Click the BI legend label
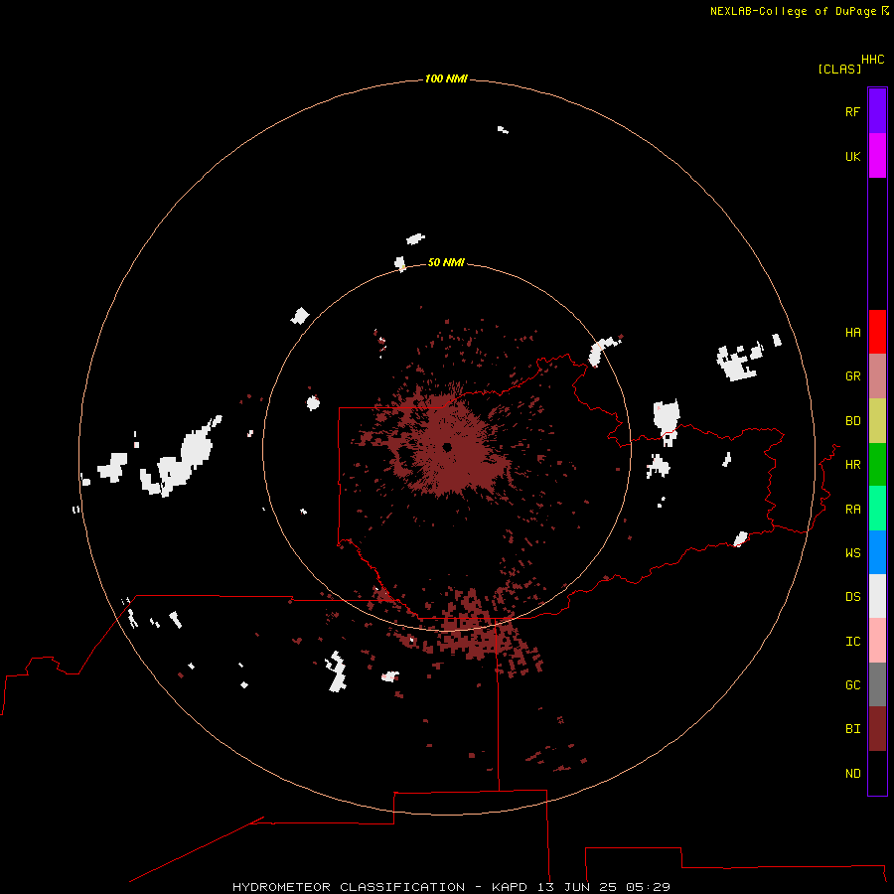894x894 pixels. tap(852, 729)
